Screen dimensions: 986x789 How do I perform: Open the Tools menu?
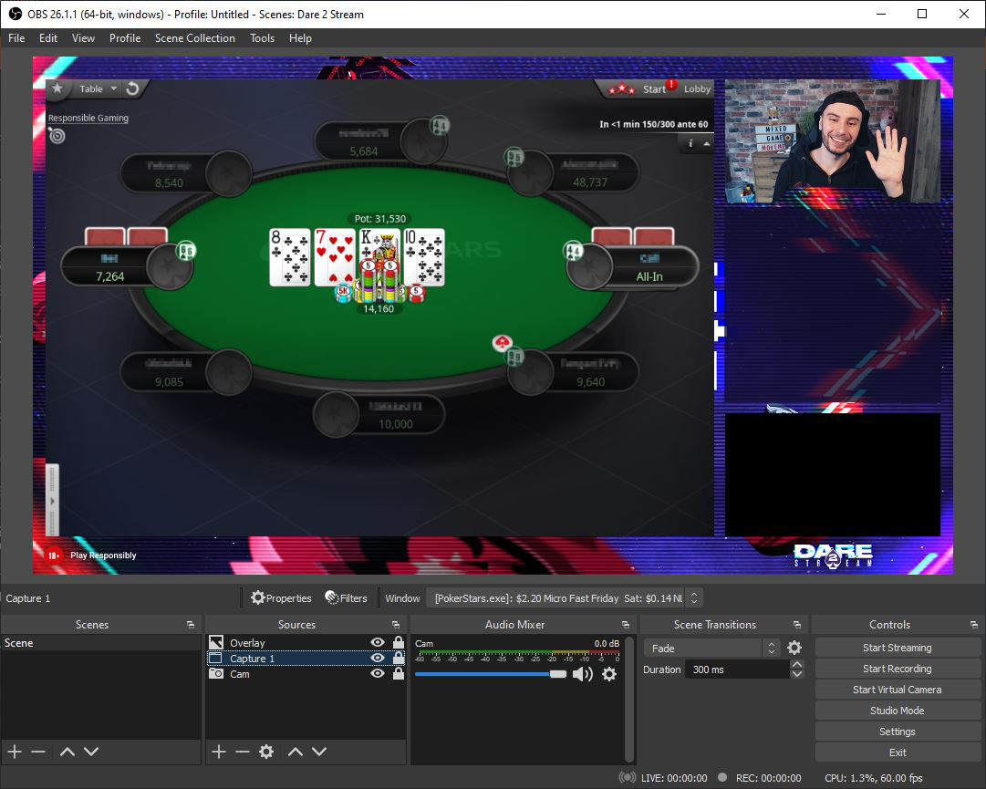[263, 37]
